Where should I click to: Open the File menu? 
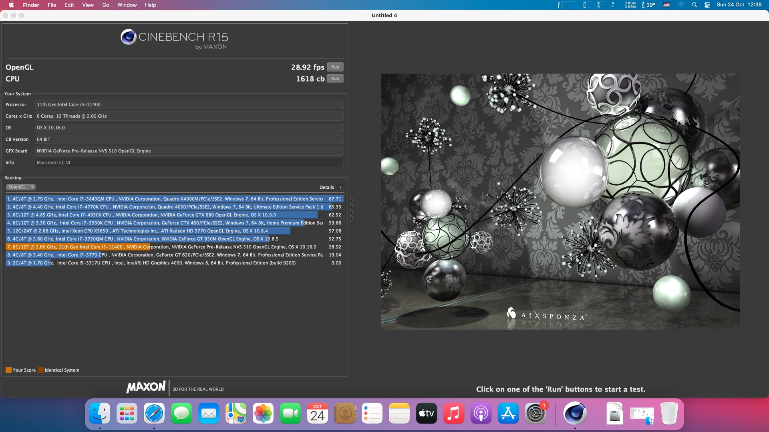[x=52, y=5]
